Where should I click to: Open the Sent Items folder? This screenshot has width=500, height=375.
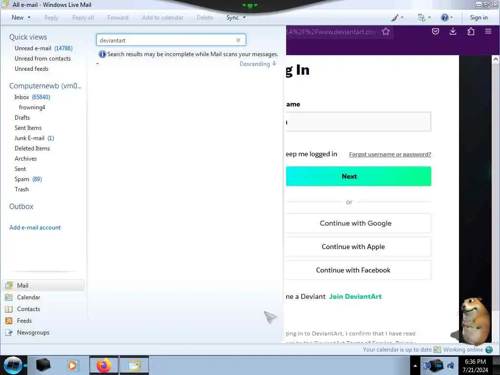coord(28,128)
